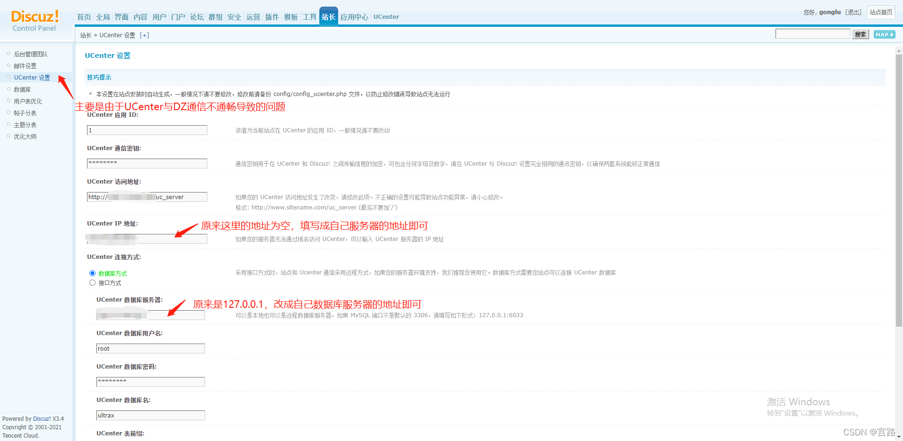Click the Tencent Cloud footer link
This screenshot has width=903, height=441.
point(21,436)
